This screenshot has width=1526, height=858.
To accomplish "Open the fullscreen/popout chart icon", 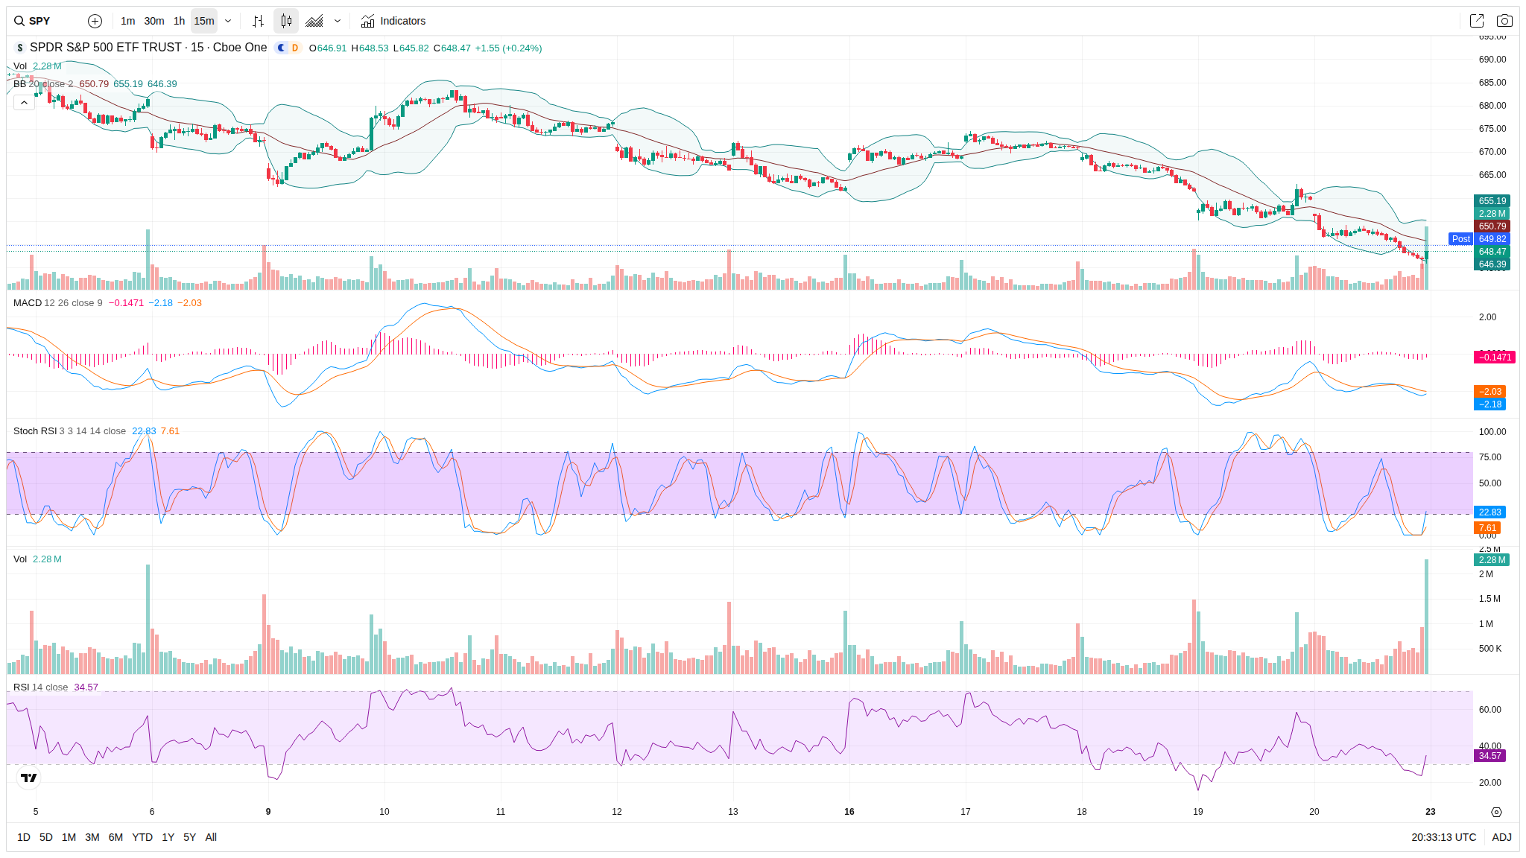I will 1476,21.
